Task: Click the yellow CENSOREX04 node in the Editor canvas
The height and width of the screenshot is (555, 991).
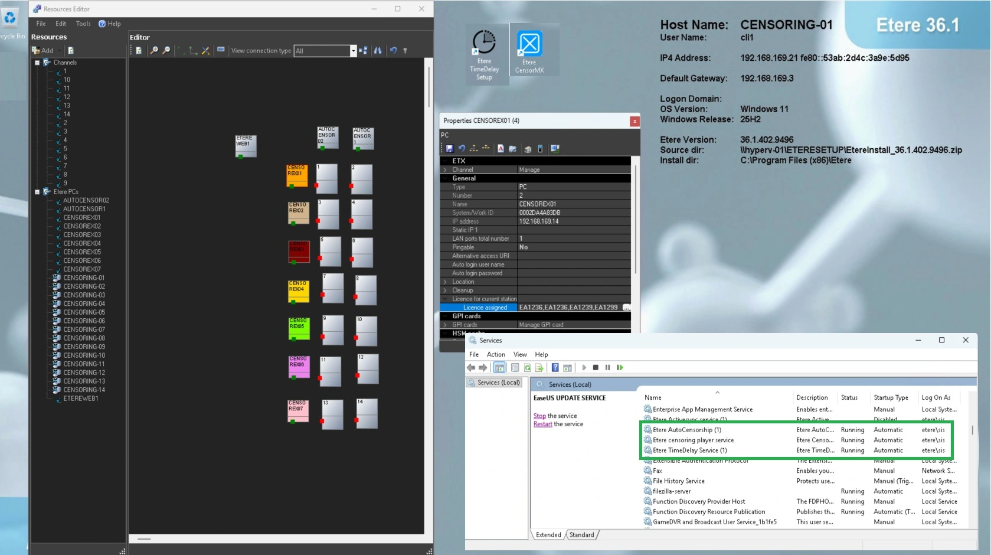Action: (298, 292)
